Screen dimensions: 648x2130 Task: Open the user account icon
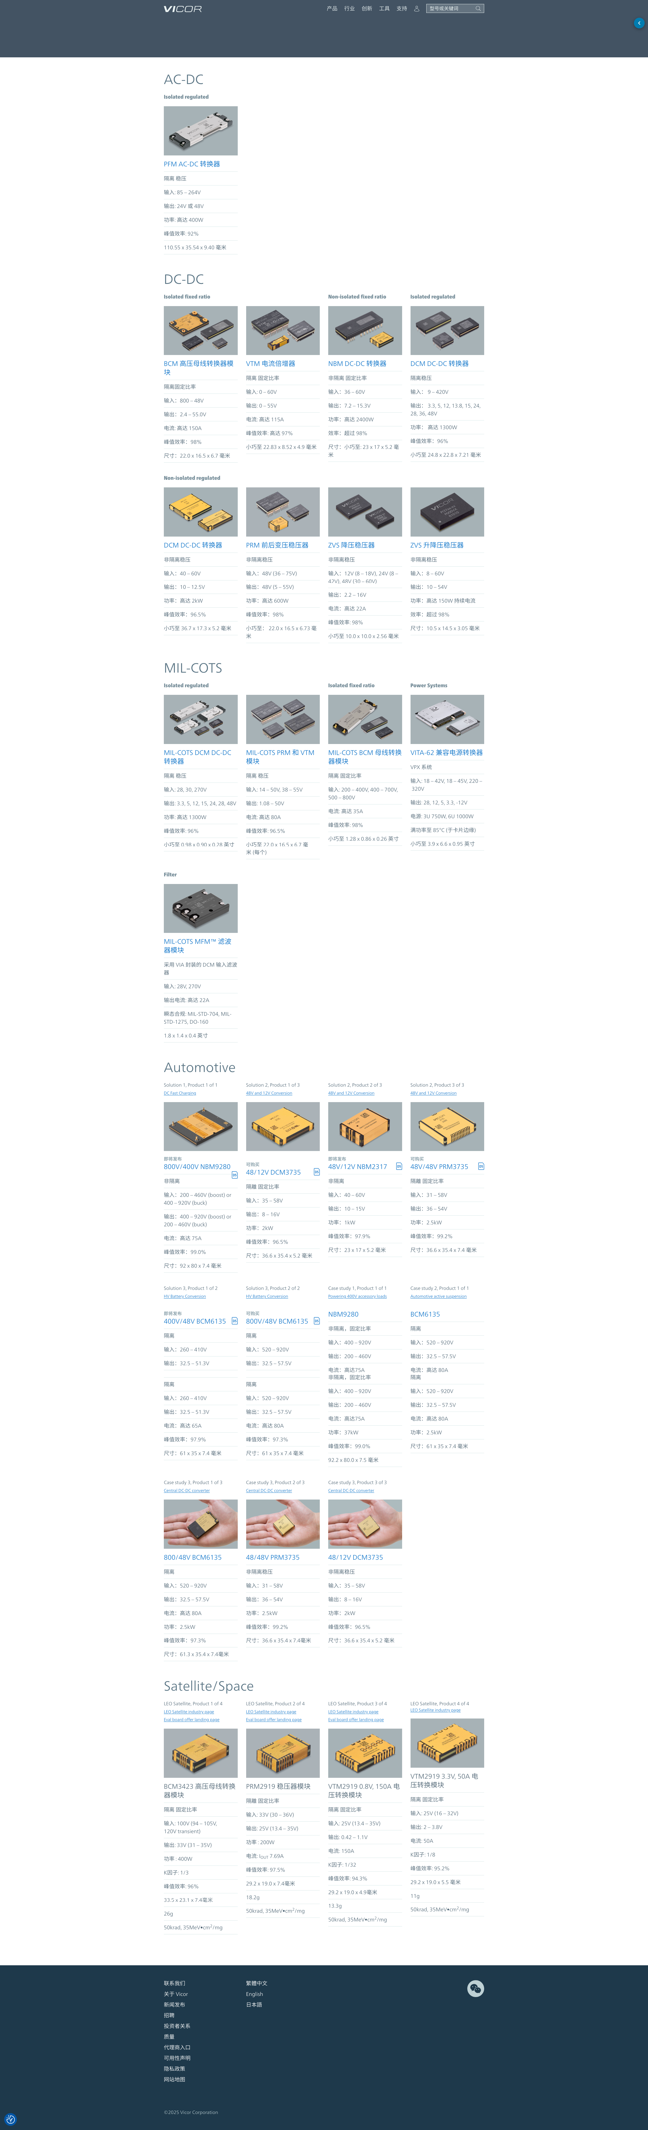coord(416,8)
